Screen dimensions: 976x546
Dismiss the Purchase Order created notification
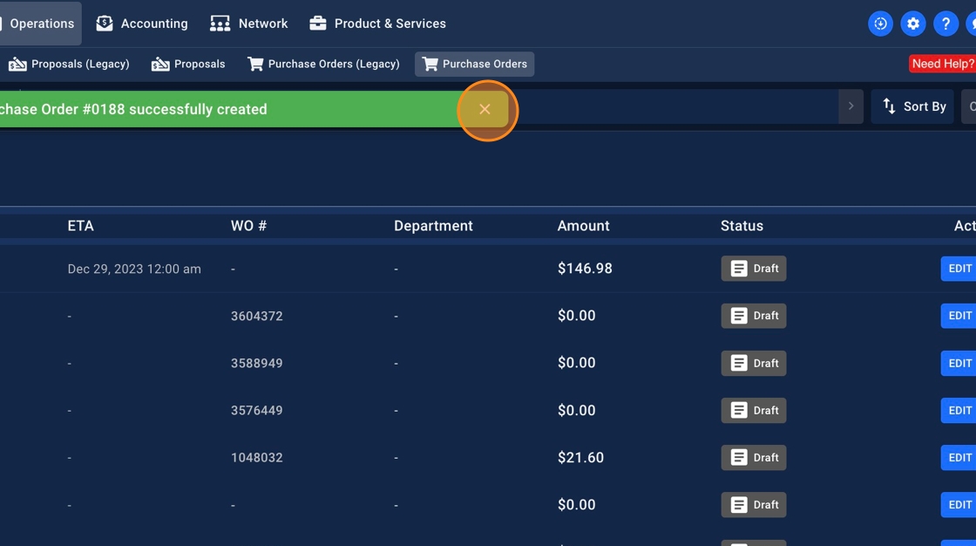[x=485, y=109]
